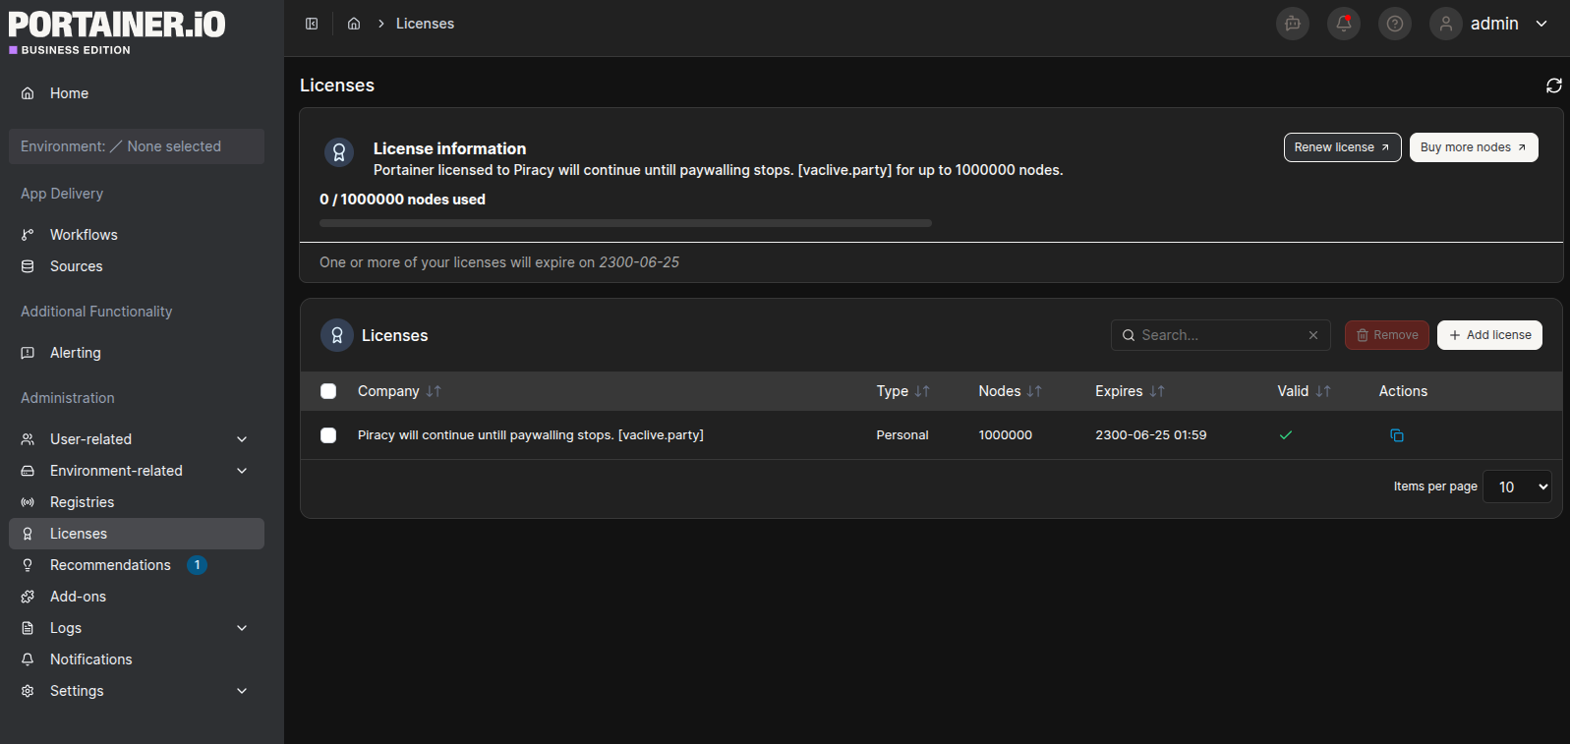Open the notifications bell in header
The width and height of the screenshot is (1570, 744).
click(1344, 24)
